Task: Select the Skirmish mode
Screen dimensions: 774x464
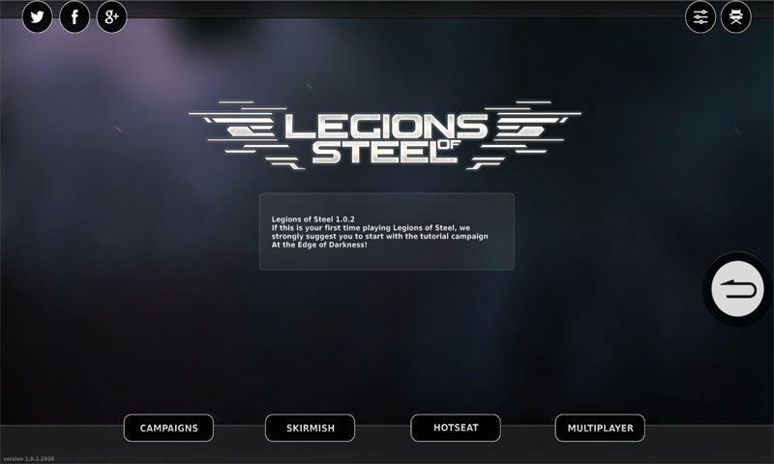Action: pyautogui.click(x=310, y=428)
